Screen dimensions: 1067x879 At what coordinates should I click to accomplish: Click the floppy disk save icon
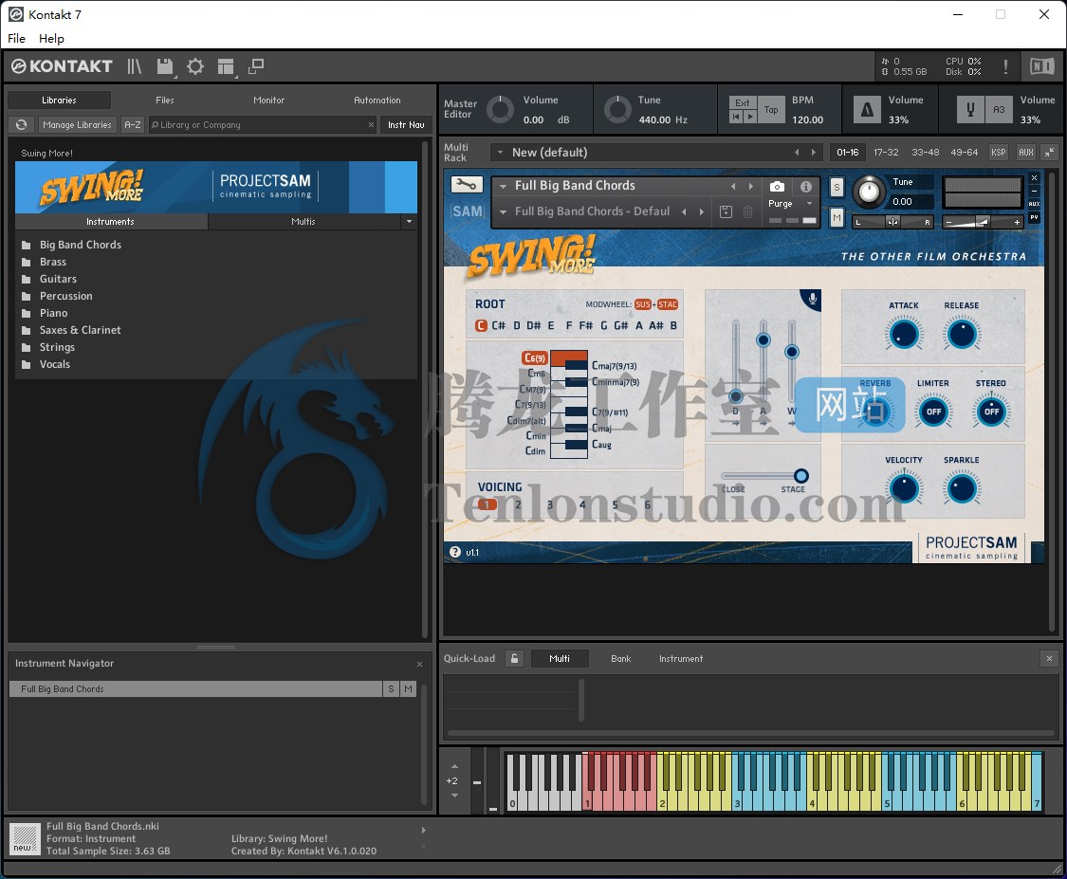(x=165, y=66)
